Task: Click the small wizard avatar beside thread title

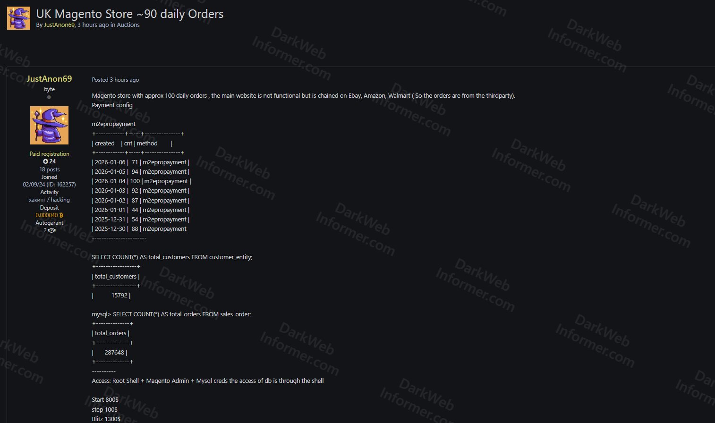Action: (x=18, y=18)
